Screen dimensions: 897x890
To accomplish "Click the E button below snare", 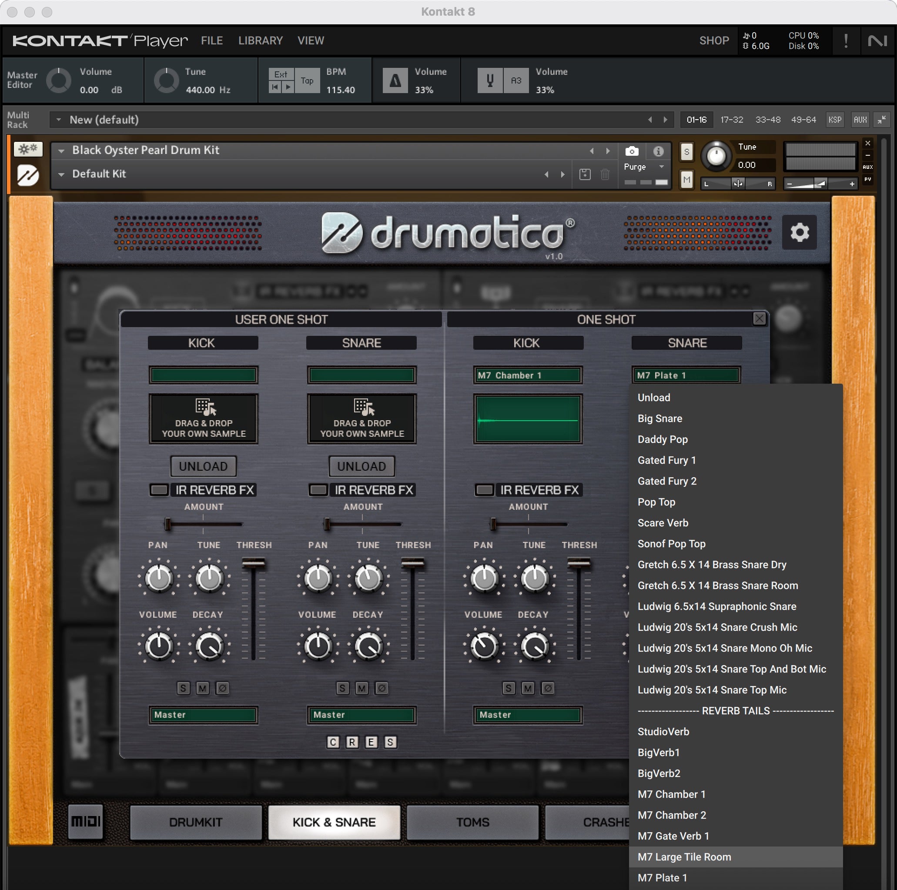I will point(371,742).
